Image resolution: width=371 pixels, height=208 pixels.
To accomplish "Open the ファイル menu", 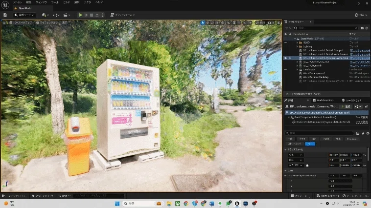I will 17,2.
